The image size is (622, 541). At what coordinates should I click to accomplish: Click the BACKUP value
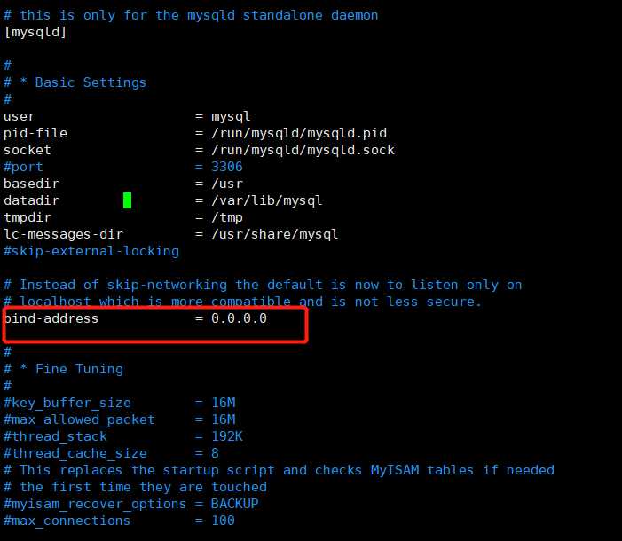[x=234, y=504]
